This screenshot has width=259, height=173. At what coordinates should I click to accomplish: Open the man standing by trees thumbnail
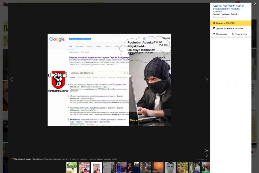(x=195, y=167)
